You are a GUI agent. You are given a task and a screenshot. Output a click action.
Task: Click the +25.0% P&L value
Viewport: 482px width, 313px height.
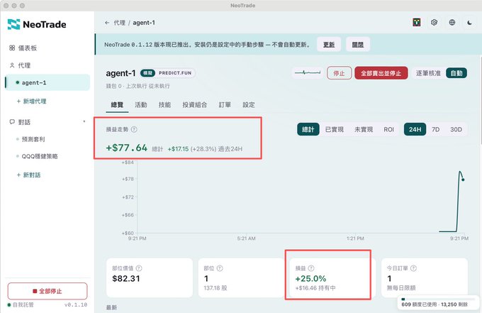click(310, 278)
